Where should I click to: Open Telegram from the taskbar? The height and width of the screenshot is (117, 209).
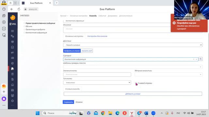pyautogui.click(x=139, y=113)
